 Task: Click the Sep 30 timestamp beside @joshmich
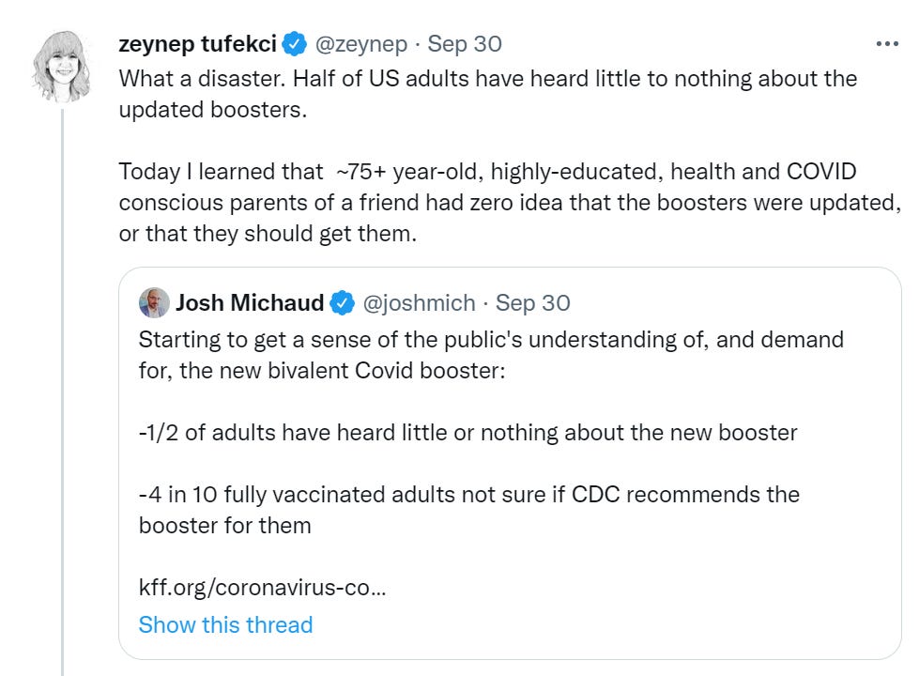tap(532, 303)
